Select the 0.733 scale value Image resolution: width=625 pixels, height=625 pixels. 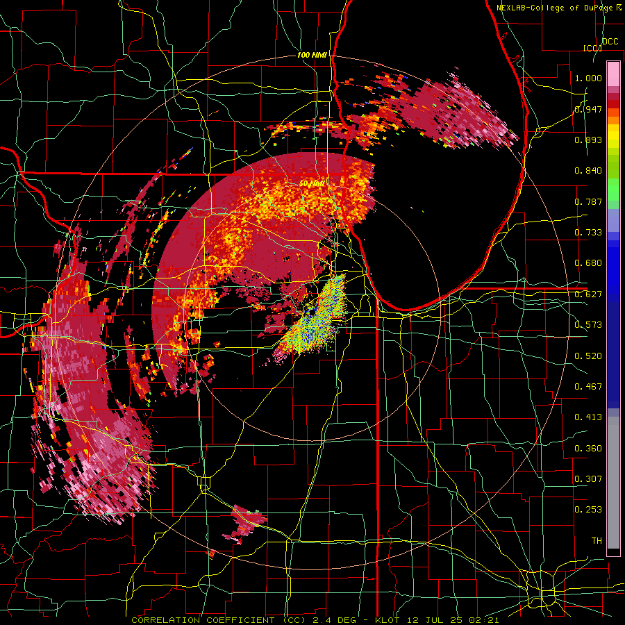588,233
